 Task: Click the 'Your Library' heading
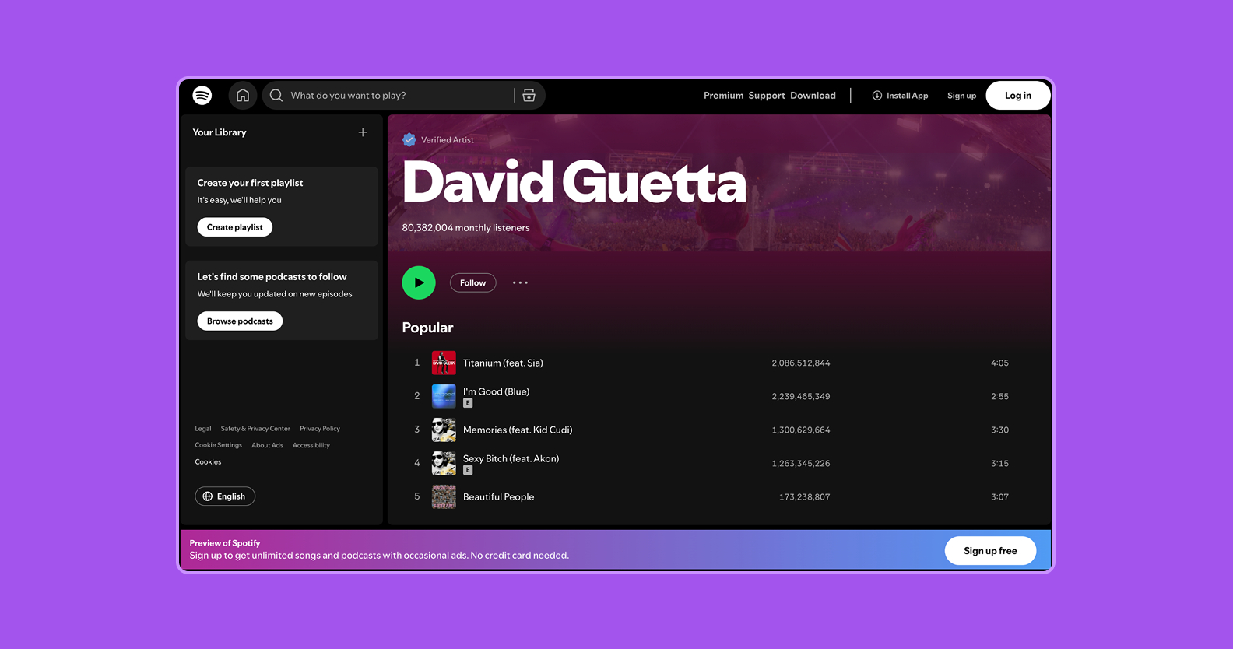pyautogui.click(x=220, y=132)
